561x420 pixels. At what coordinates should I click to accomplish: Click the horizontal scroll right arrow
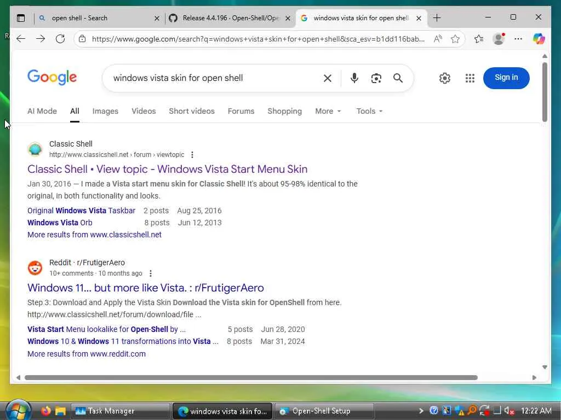(534, 377)
